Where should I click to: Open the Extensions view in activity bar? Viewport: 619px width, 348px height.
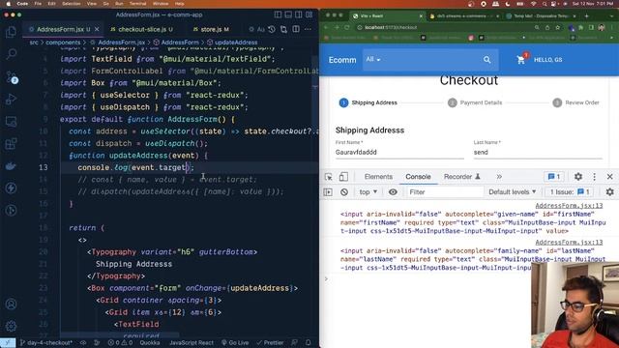coord(11,144)
